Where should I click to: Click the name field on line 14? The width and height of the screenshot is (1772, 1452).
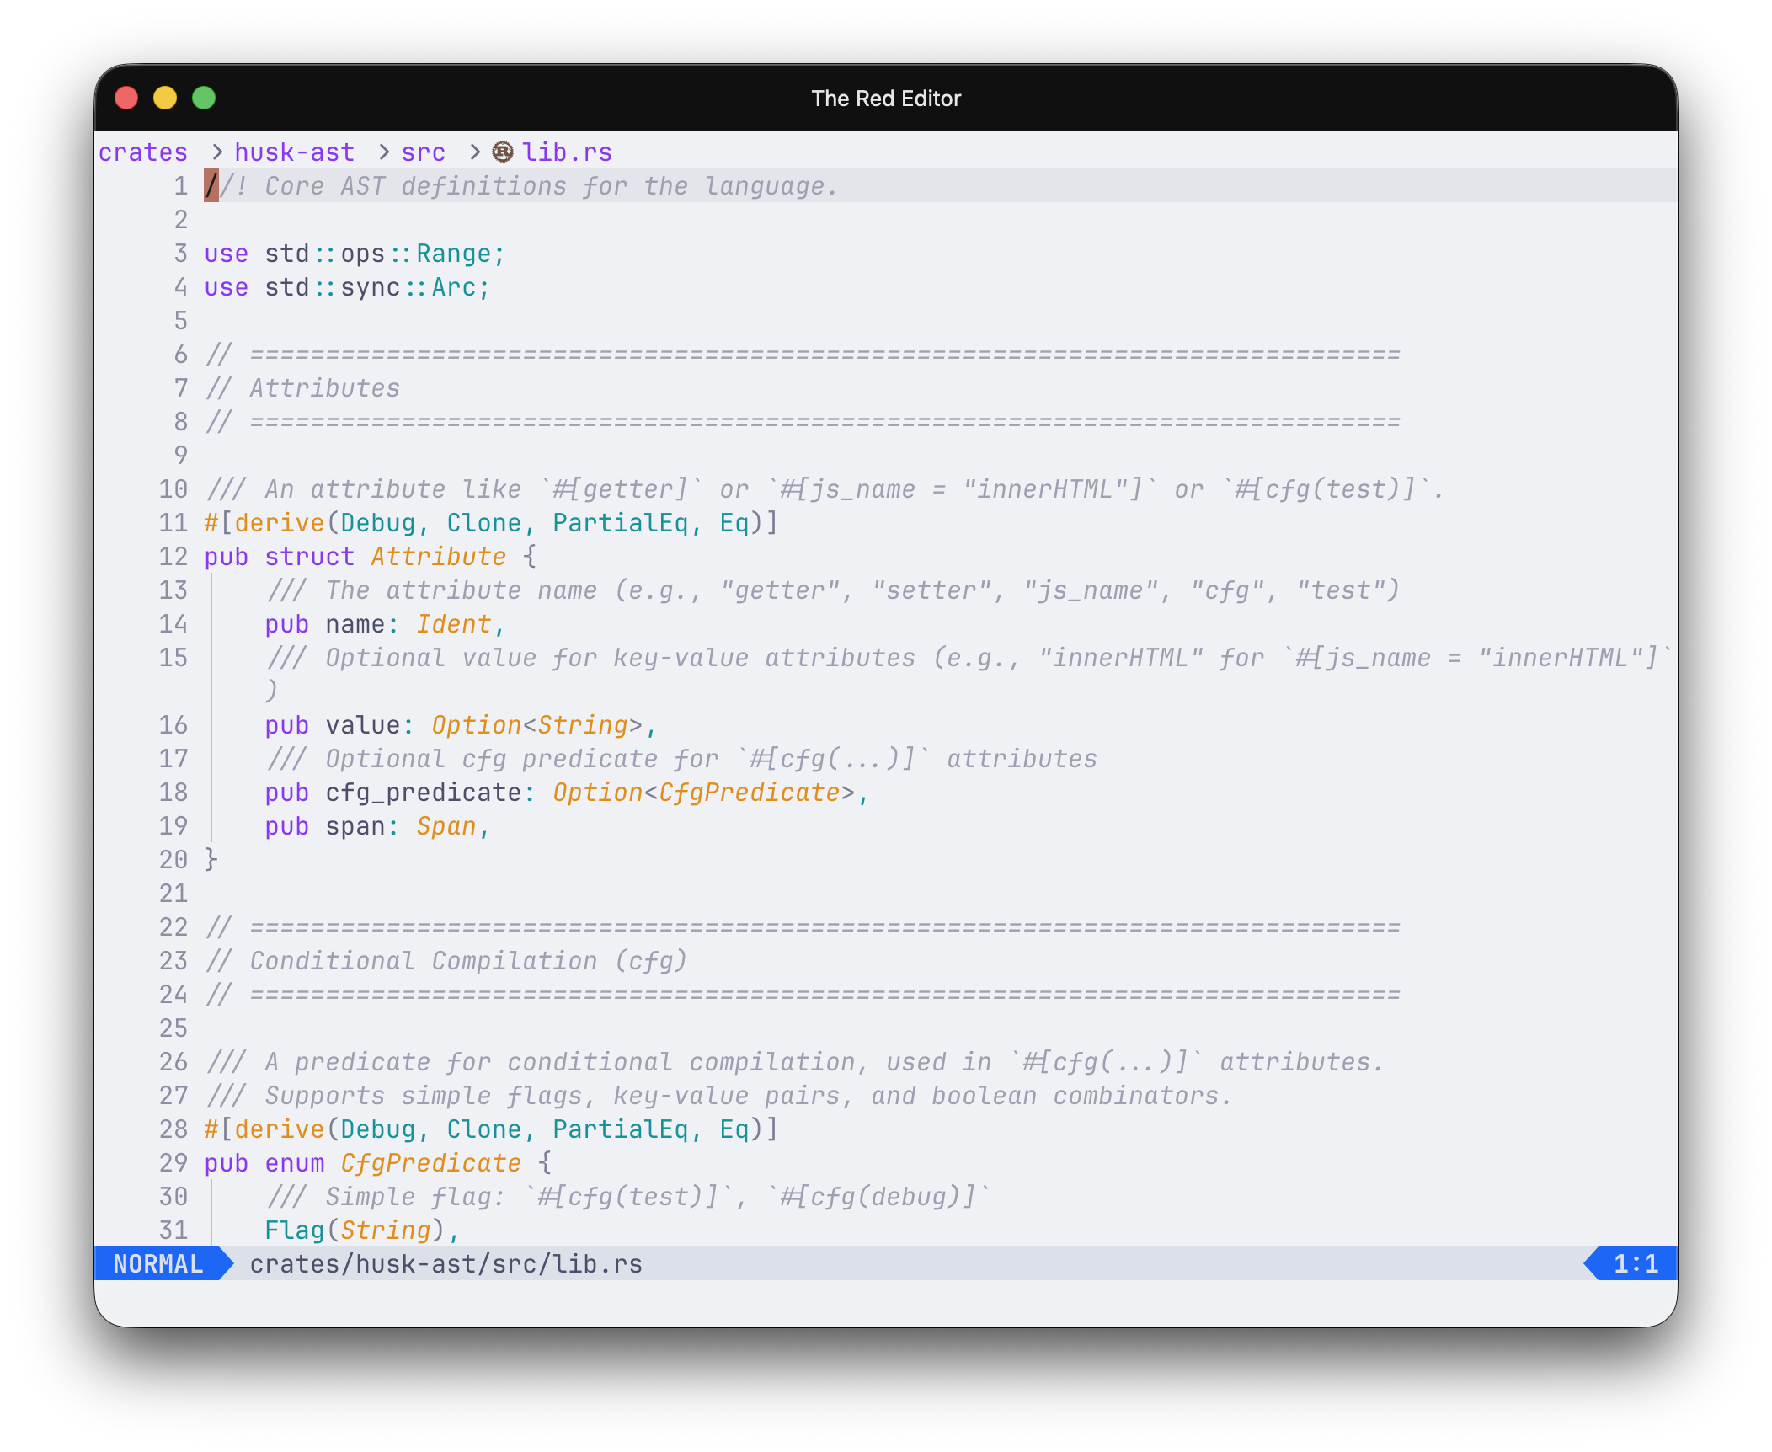pos(355,623)
